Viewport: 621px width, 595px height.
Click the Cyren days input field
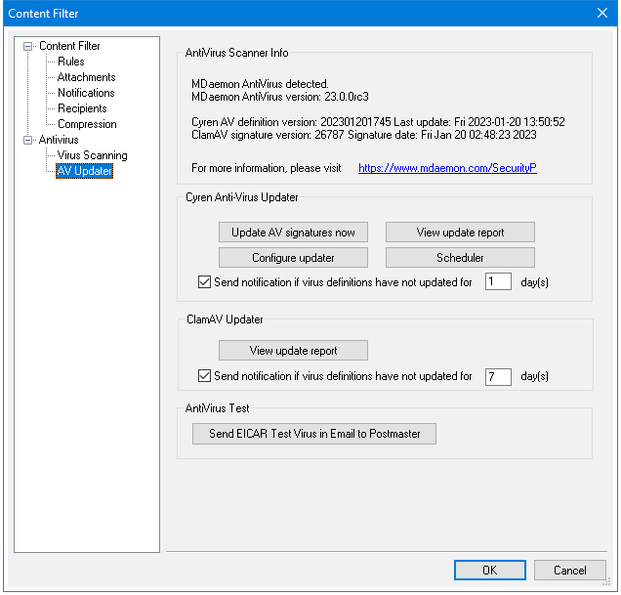click(x=498, y=281)
